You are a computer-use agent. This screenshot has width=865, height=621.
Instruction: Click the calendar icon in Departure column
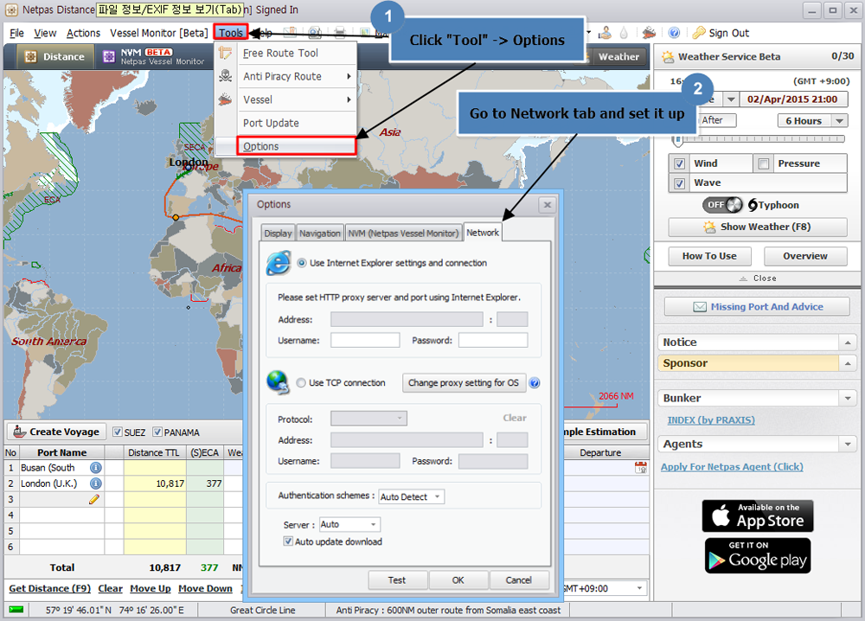(x=640, y=468)
